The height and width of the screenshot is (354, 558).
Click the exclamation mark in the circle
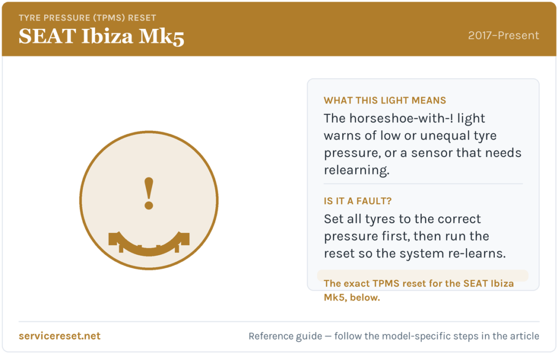point(149,194)
